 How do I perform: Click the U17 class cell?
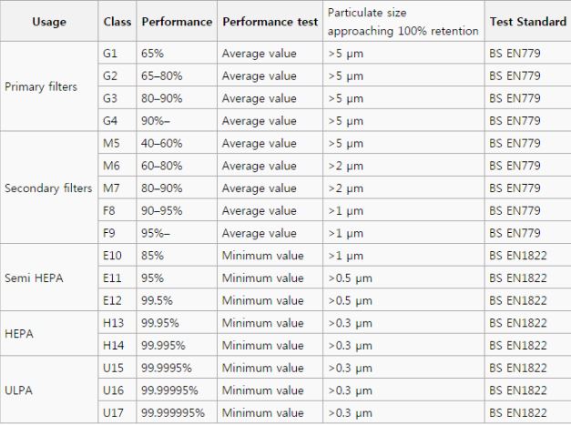117,412
